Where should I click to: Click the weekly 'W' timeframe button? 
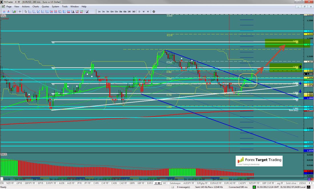click(144, 12)
